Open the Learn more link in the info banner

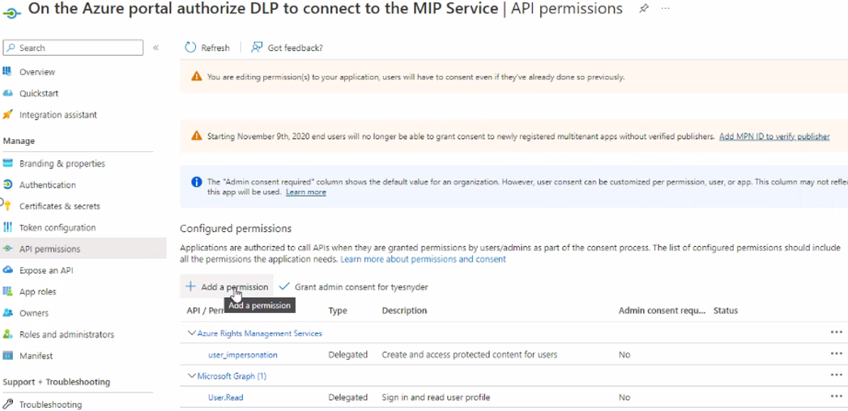(306, 193)
